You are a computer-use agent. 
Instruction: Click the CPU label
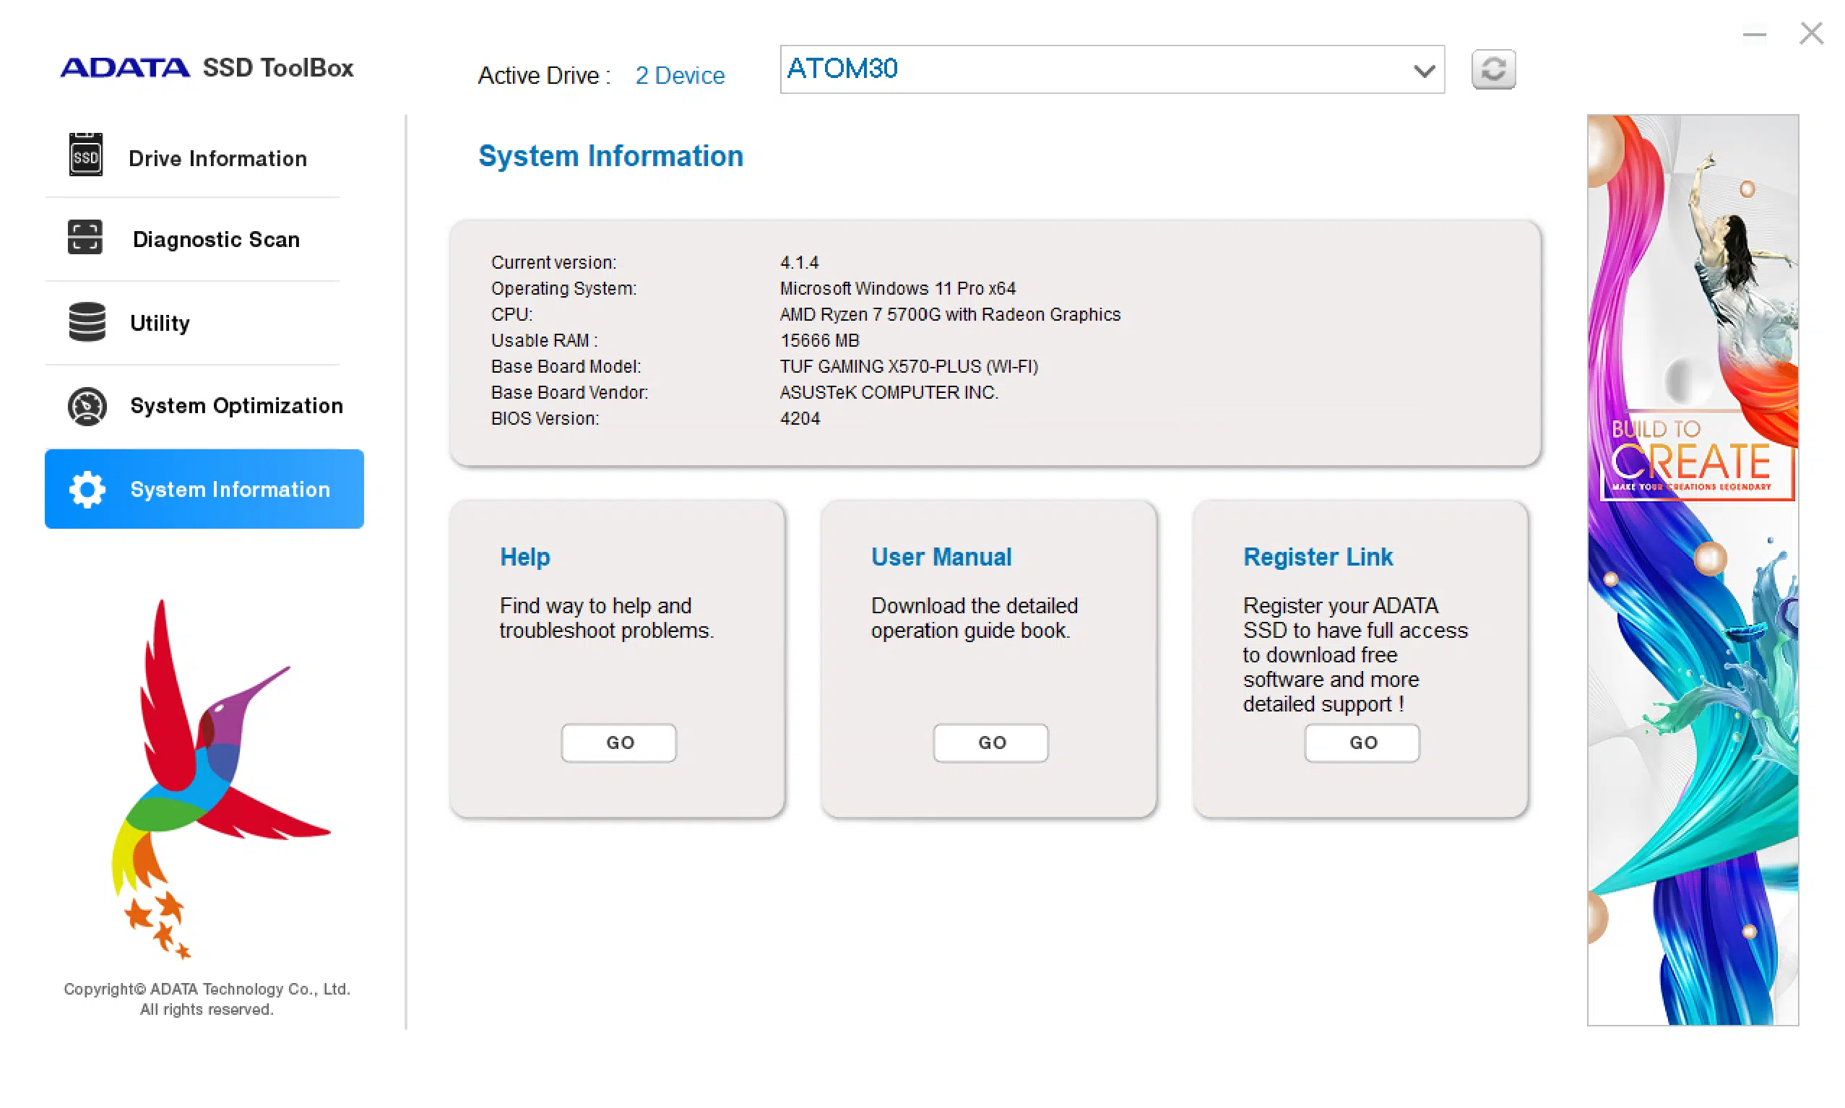click(x=511, y=314)
